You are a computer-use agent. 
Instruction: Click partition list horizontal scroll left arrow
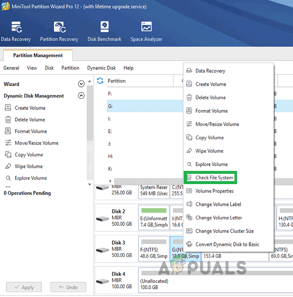tap(110, 181)
